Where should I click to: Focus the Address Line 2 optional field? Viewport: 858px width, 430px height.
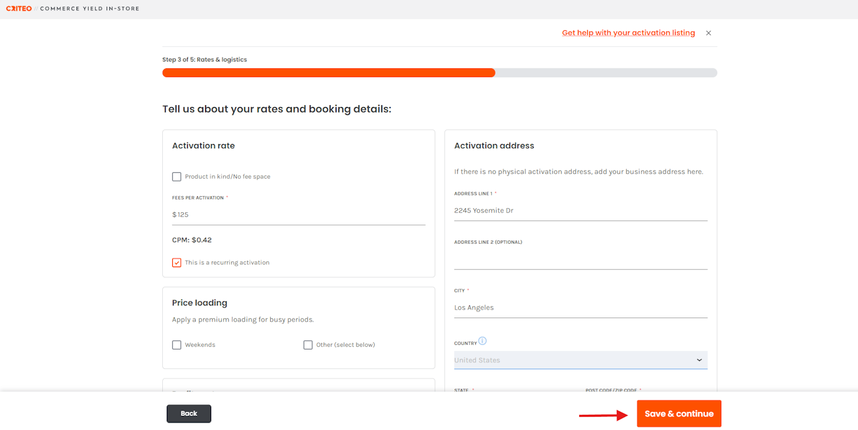click(580, 259)
